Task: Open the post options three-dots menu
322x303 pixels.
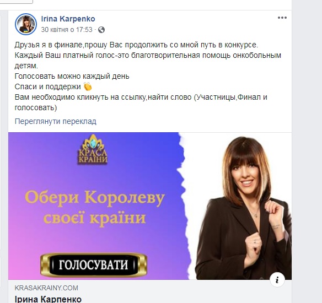Action: pos(282,18)
